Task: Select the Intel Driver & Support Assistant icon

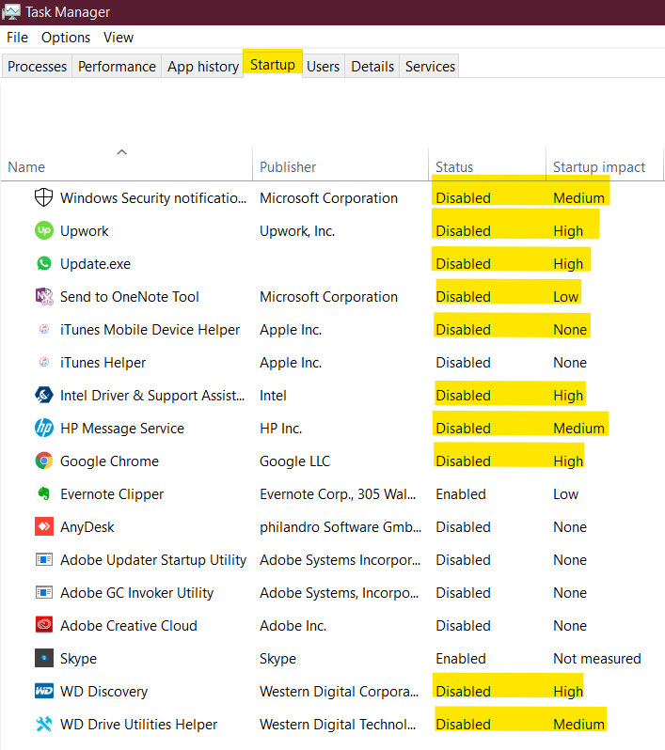Action: 44,395
